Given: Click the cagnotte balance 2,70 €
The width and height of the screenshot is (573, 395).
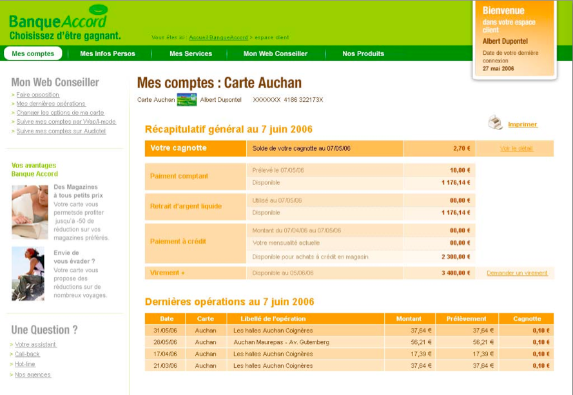Looking at the screenshot, I should tap(461, 148).
